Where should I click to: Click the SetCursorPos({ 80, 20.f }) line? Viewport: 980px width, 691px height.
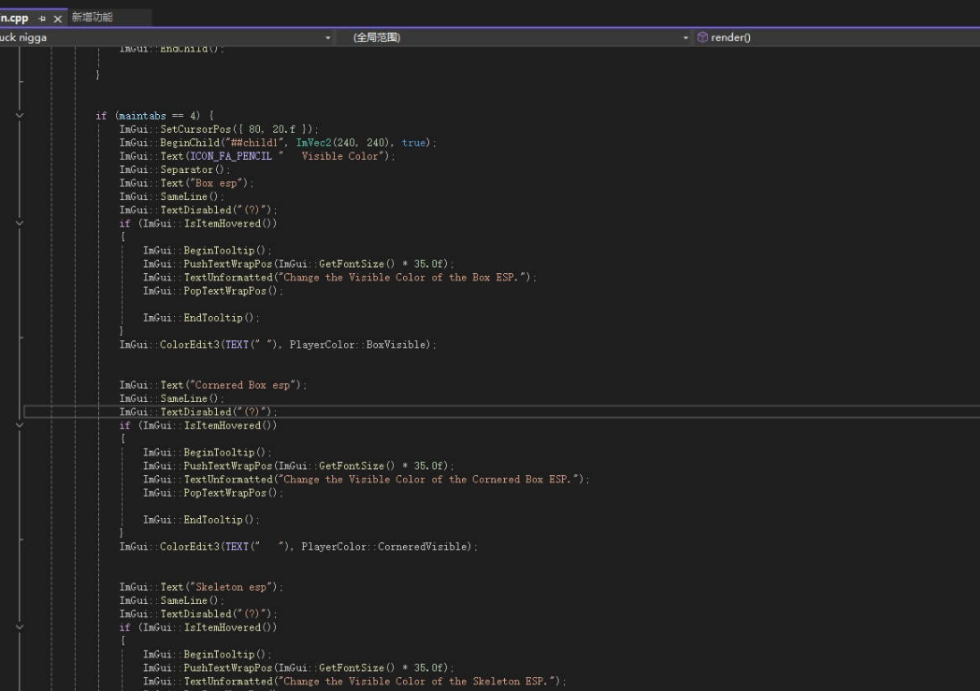[x=219, y=129]
